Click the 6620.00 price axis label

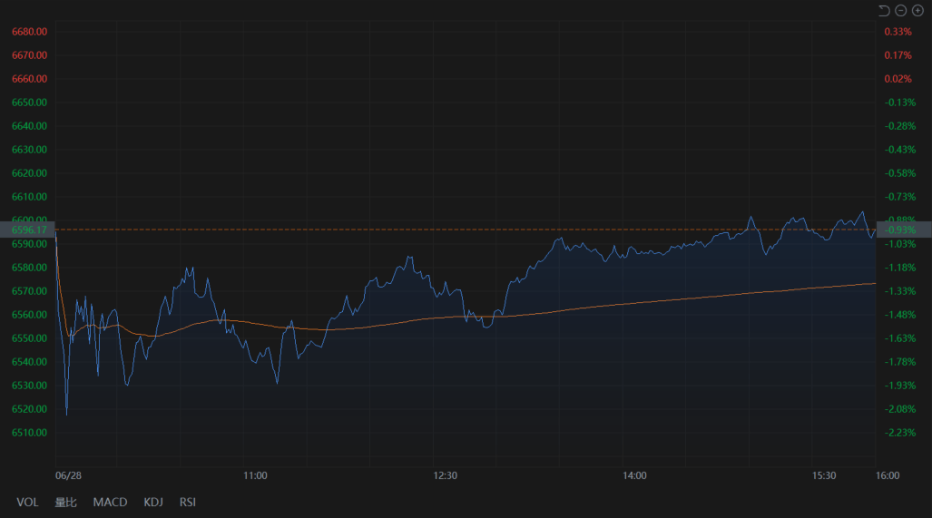29,173
